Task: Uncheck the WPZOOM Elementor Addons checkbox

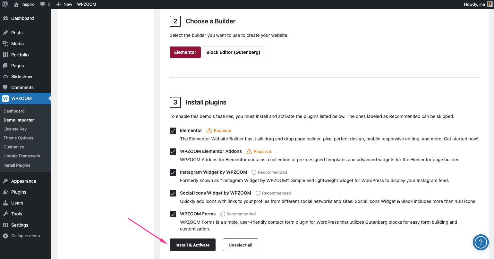Action: click(x=173, y=152)
